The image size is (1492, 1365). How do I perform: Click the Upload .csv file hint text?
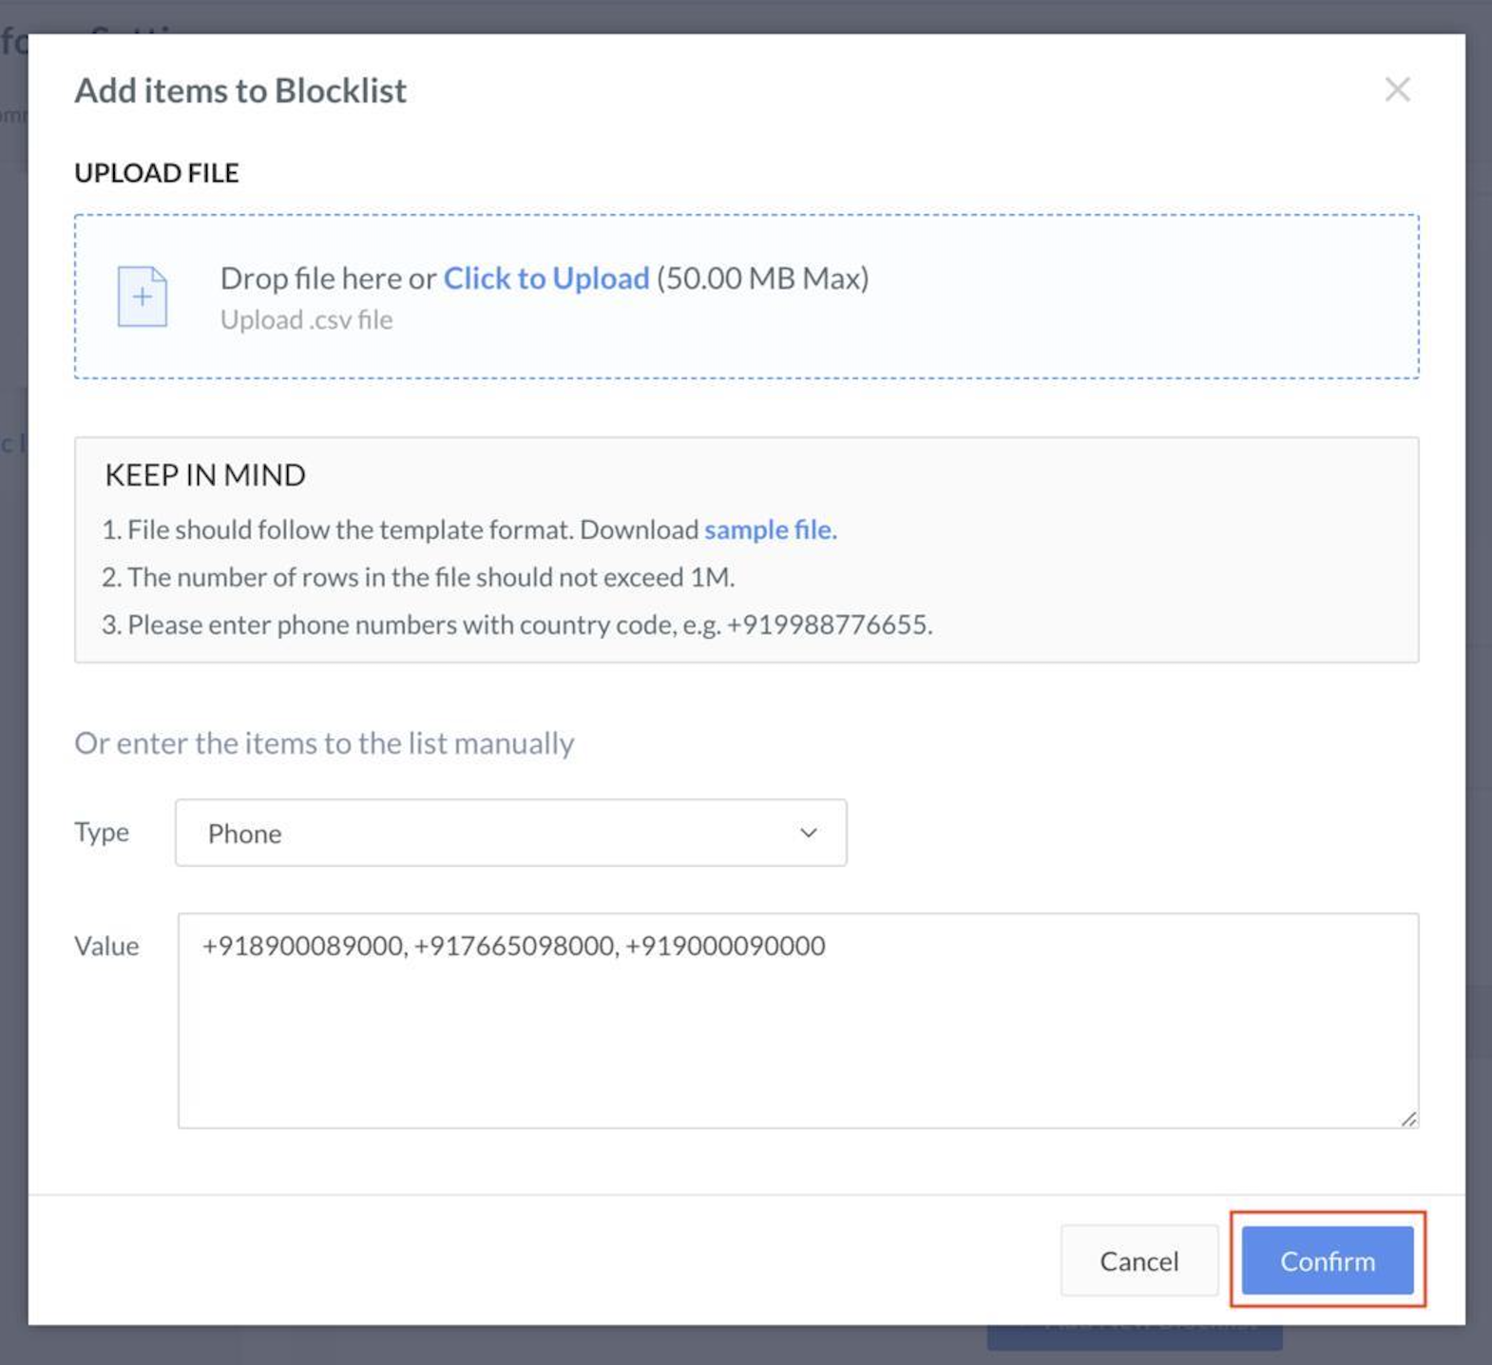[x=306, y=319]
